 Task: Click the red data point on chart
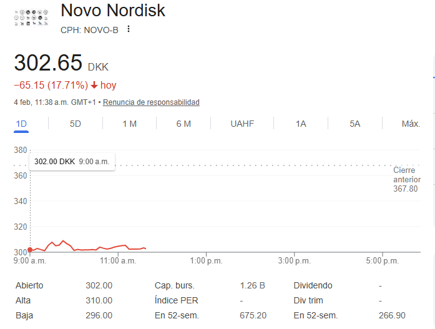tap(30, 250)
